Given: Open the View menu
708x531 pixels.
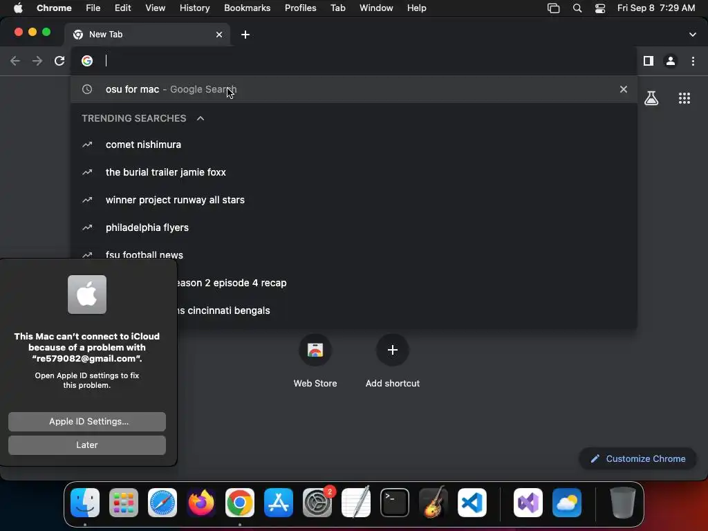Looking at the screenshot, I should pyautogui.click(x=156, y=8).
